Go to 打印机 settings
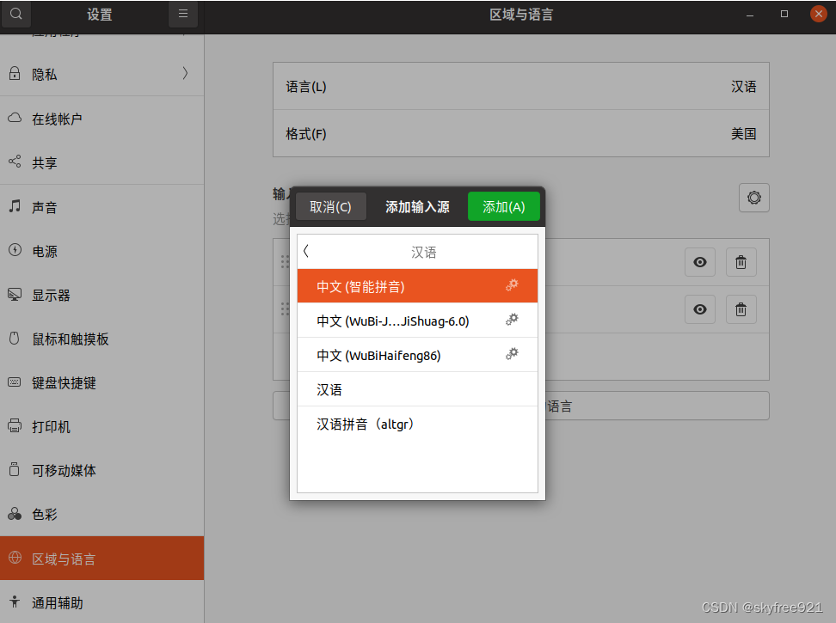836x623 pixels. coord(101,426)
